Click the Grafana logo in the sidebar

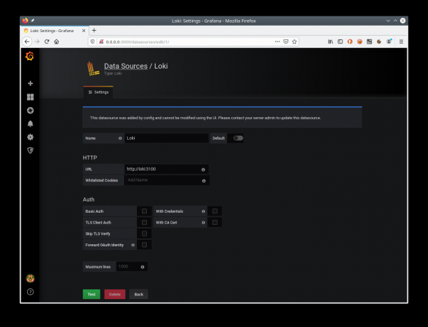(30, 56)
